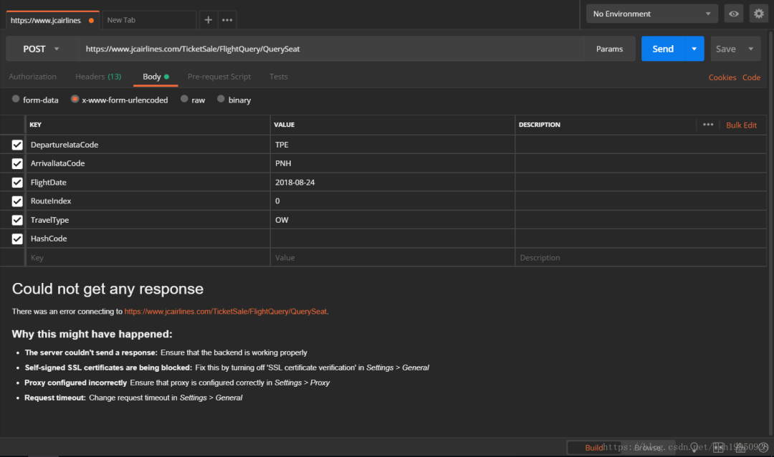Image resolution: width=774 pixels, height=457 pixels.
Task: Open the QuerySeat URL link in error message
Action: (x=226, y=312)
